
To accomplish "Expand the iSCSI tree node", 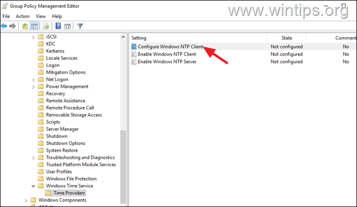I will click(34, 37).
